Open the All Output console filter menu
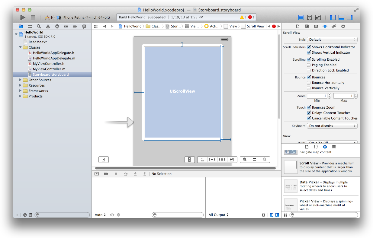The image size is (373, 238). (x=218, y=215)
